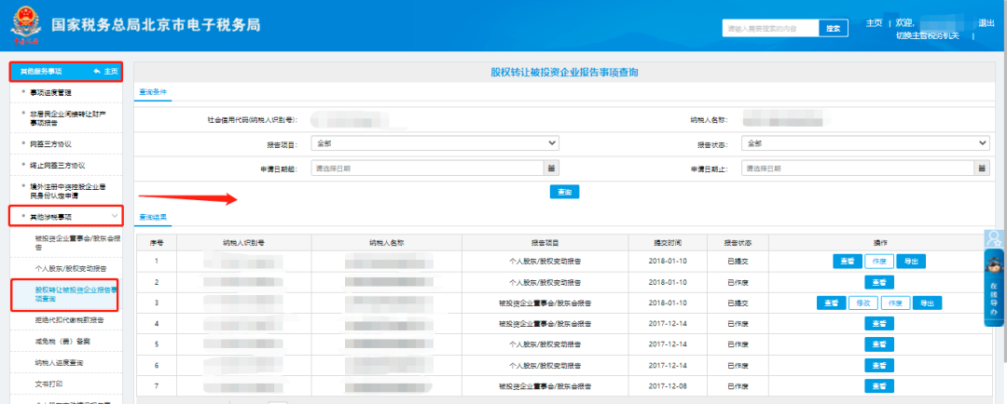This screenshot has height=404, width=1007.
Task: Click the 退出 logout link
Action: (x=986, y=22)
